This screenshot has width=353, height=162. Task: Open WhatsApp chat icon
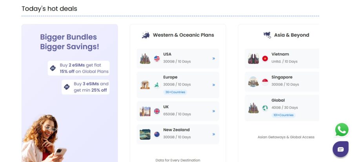click(342, 130)
